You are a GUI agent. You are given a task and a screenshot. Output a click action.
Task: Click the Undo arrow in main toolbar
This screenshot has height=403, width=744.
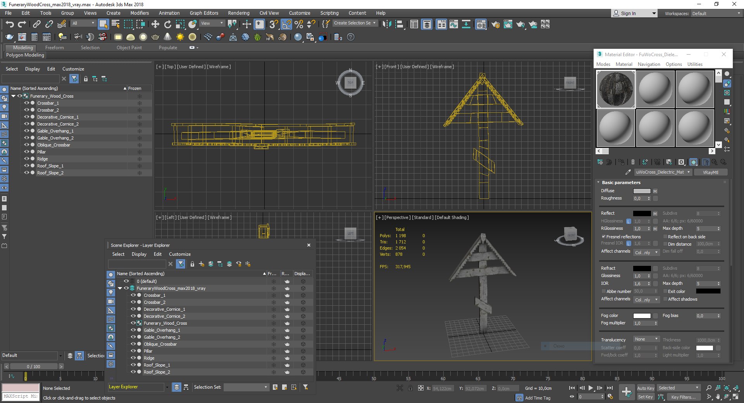pyautogui.click(x=10, y=24)
